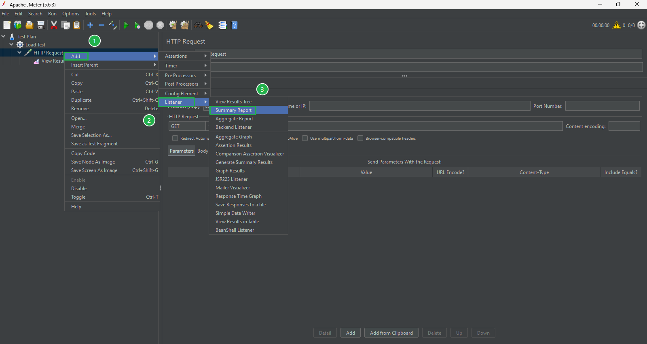This screenshot has height=344, width=647.
Task: Click the Paste clipboard icon
Action: pos(77,25)
